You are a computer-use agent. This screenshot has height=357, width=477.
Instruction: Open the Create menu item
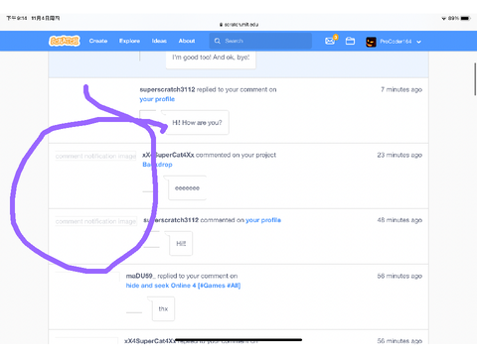[98, 41]
